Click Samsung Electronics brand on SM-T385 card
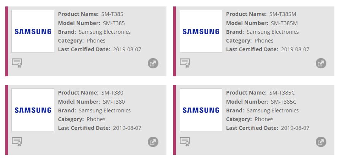 104,32
